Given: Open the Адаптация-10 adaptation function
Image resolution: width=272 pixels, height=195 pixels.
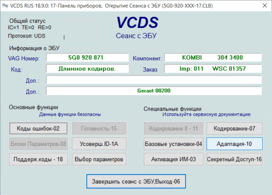Looking at the screenshot, I should tap(234, 144).
